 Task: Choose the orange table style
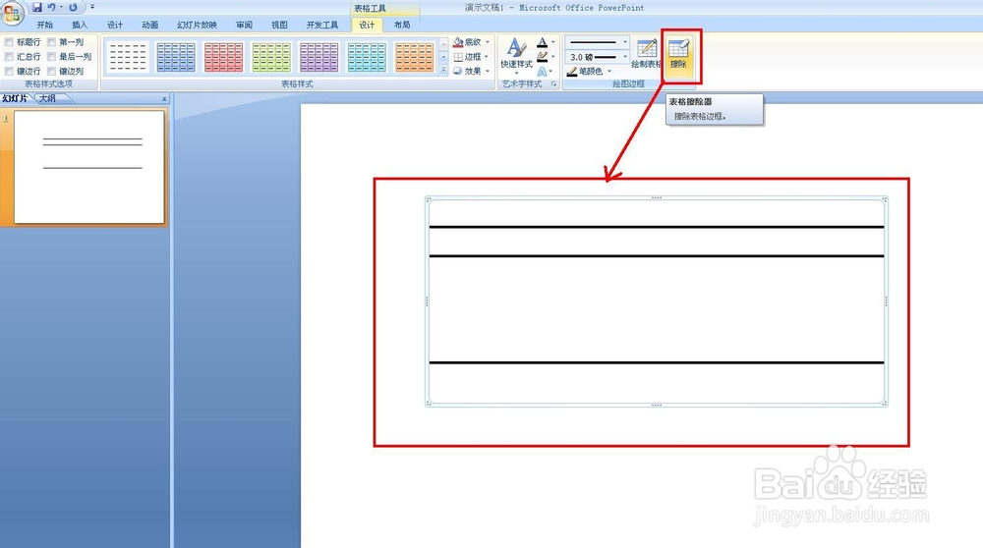pos(414,57)
